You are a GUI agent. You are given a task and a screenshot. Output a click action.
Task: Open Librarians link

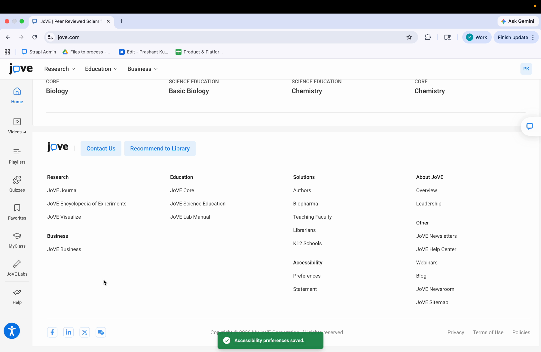(x=304, y=230)
